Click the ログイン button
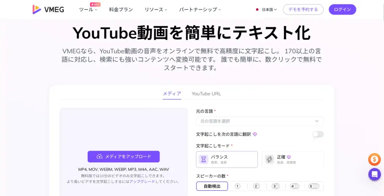The height and width of the screenshot is (196, 384). click(x=342, y=10)
